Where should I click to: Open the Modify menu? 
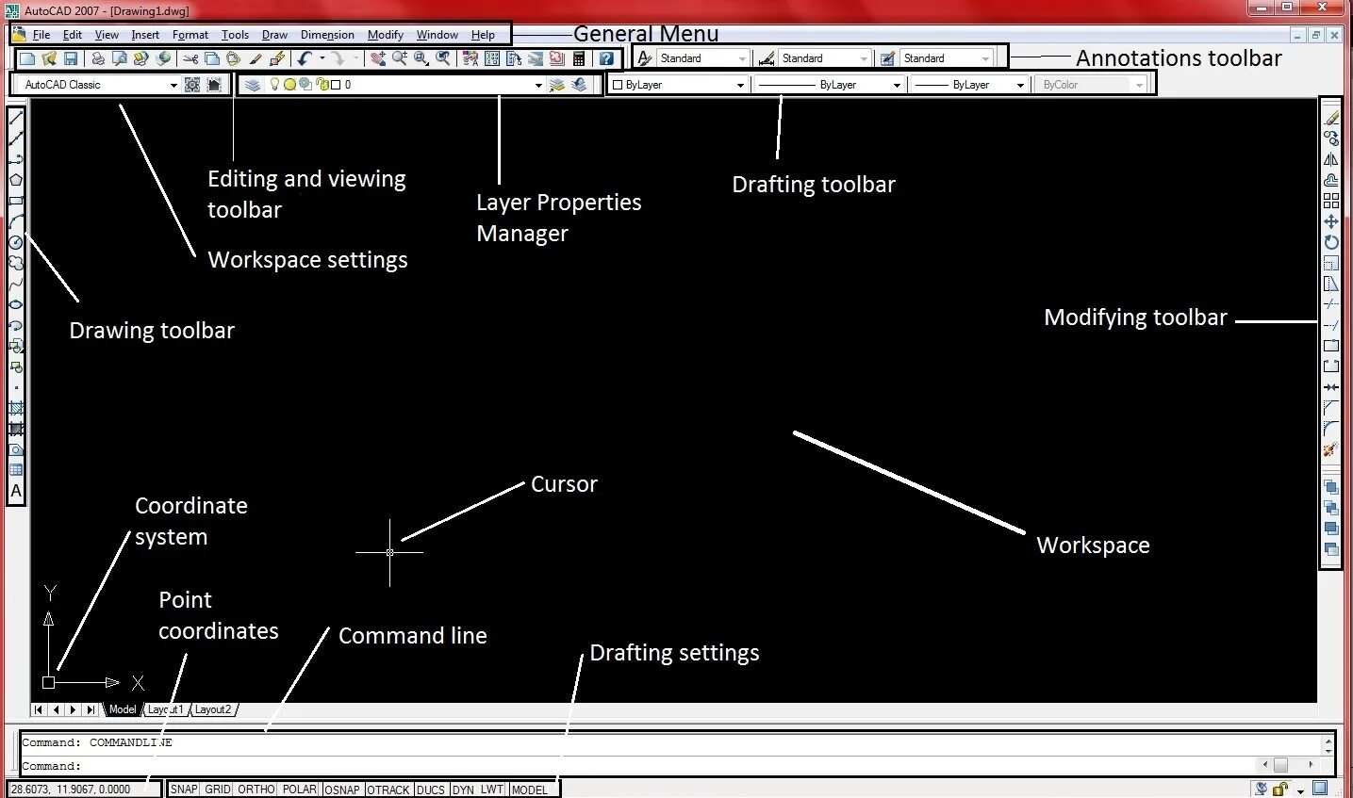point(386,35)
